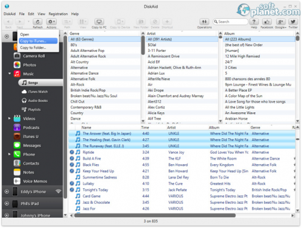Click the Delete toolbar icon
The height and width of the screenshot is (228, 302).
click(x=155, y=22)
